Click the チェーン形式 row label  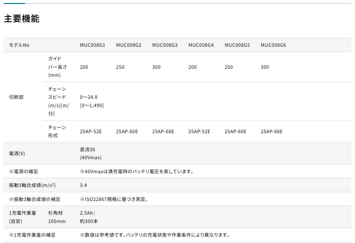[57, 132]
